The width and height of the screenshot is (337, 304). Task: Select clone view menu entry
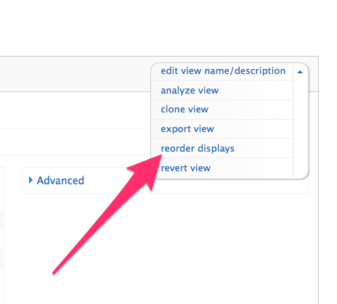[x=184, y=110]
